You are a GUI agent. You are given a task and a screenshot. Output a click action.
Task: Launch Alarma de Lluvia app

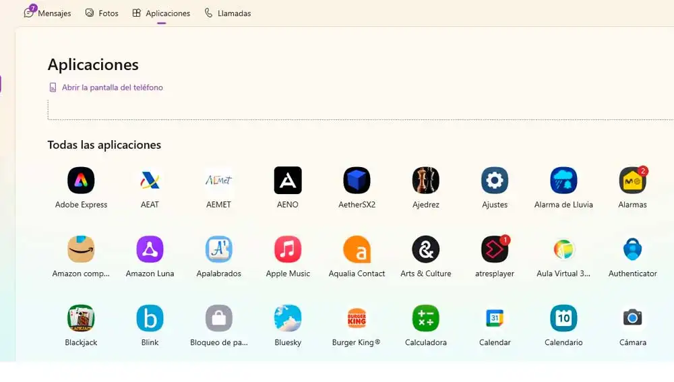(563, 181)
